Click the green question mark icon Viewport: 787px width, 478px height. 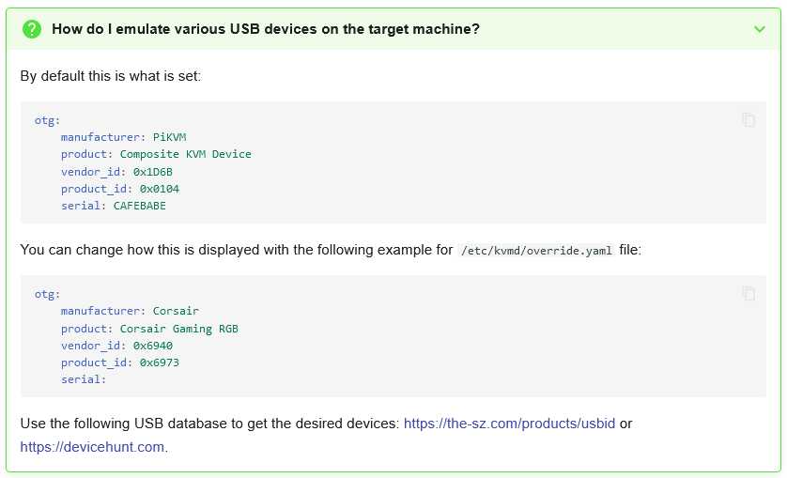[32, 29]
